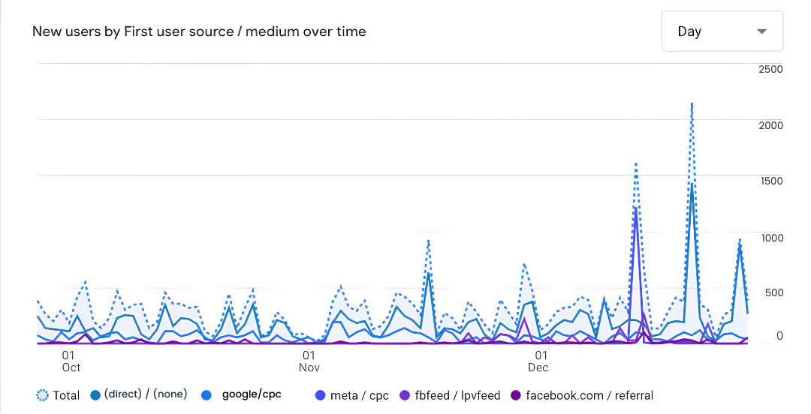The image size is (811, 414).
Task: Click the dotted Total legend circle icon
Action: tap(42, 395)
